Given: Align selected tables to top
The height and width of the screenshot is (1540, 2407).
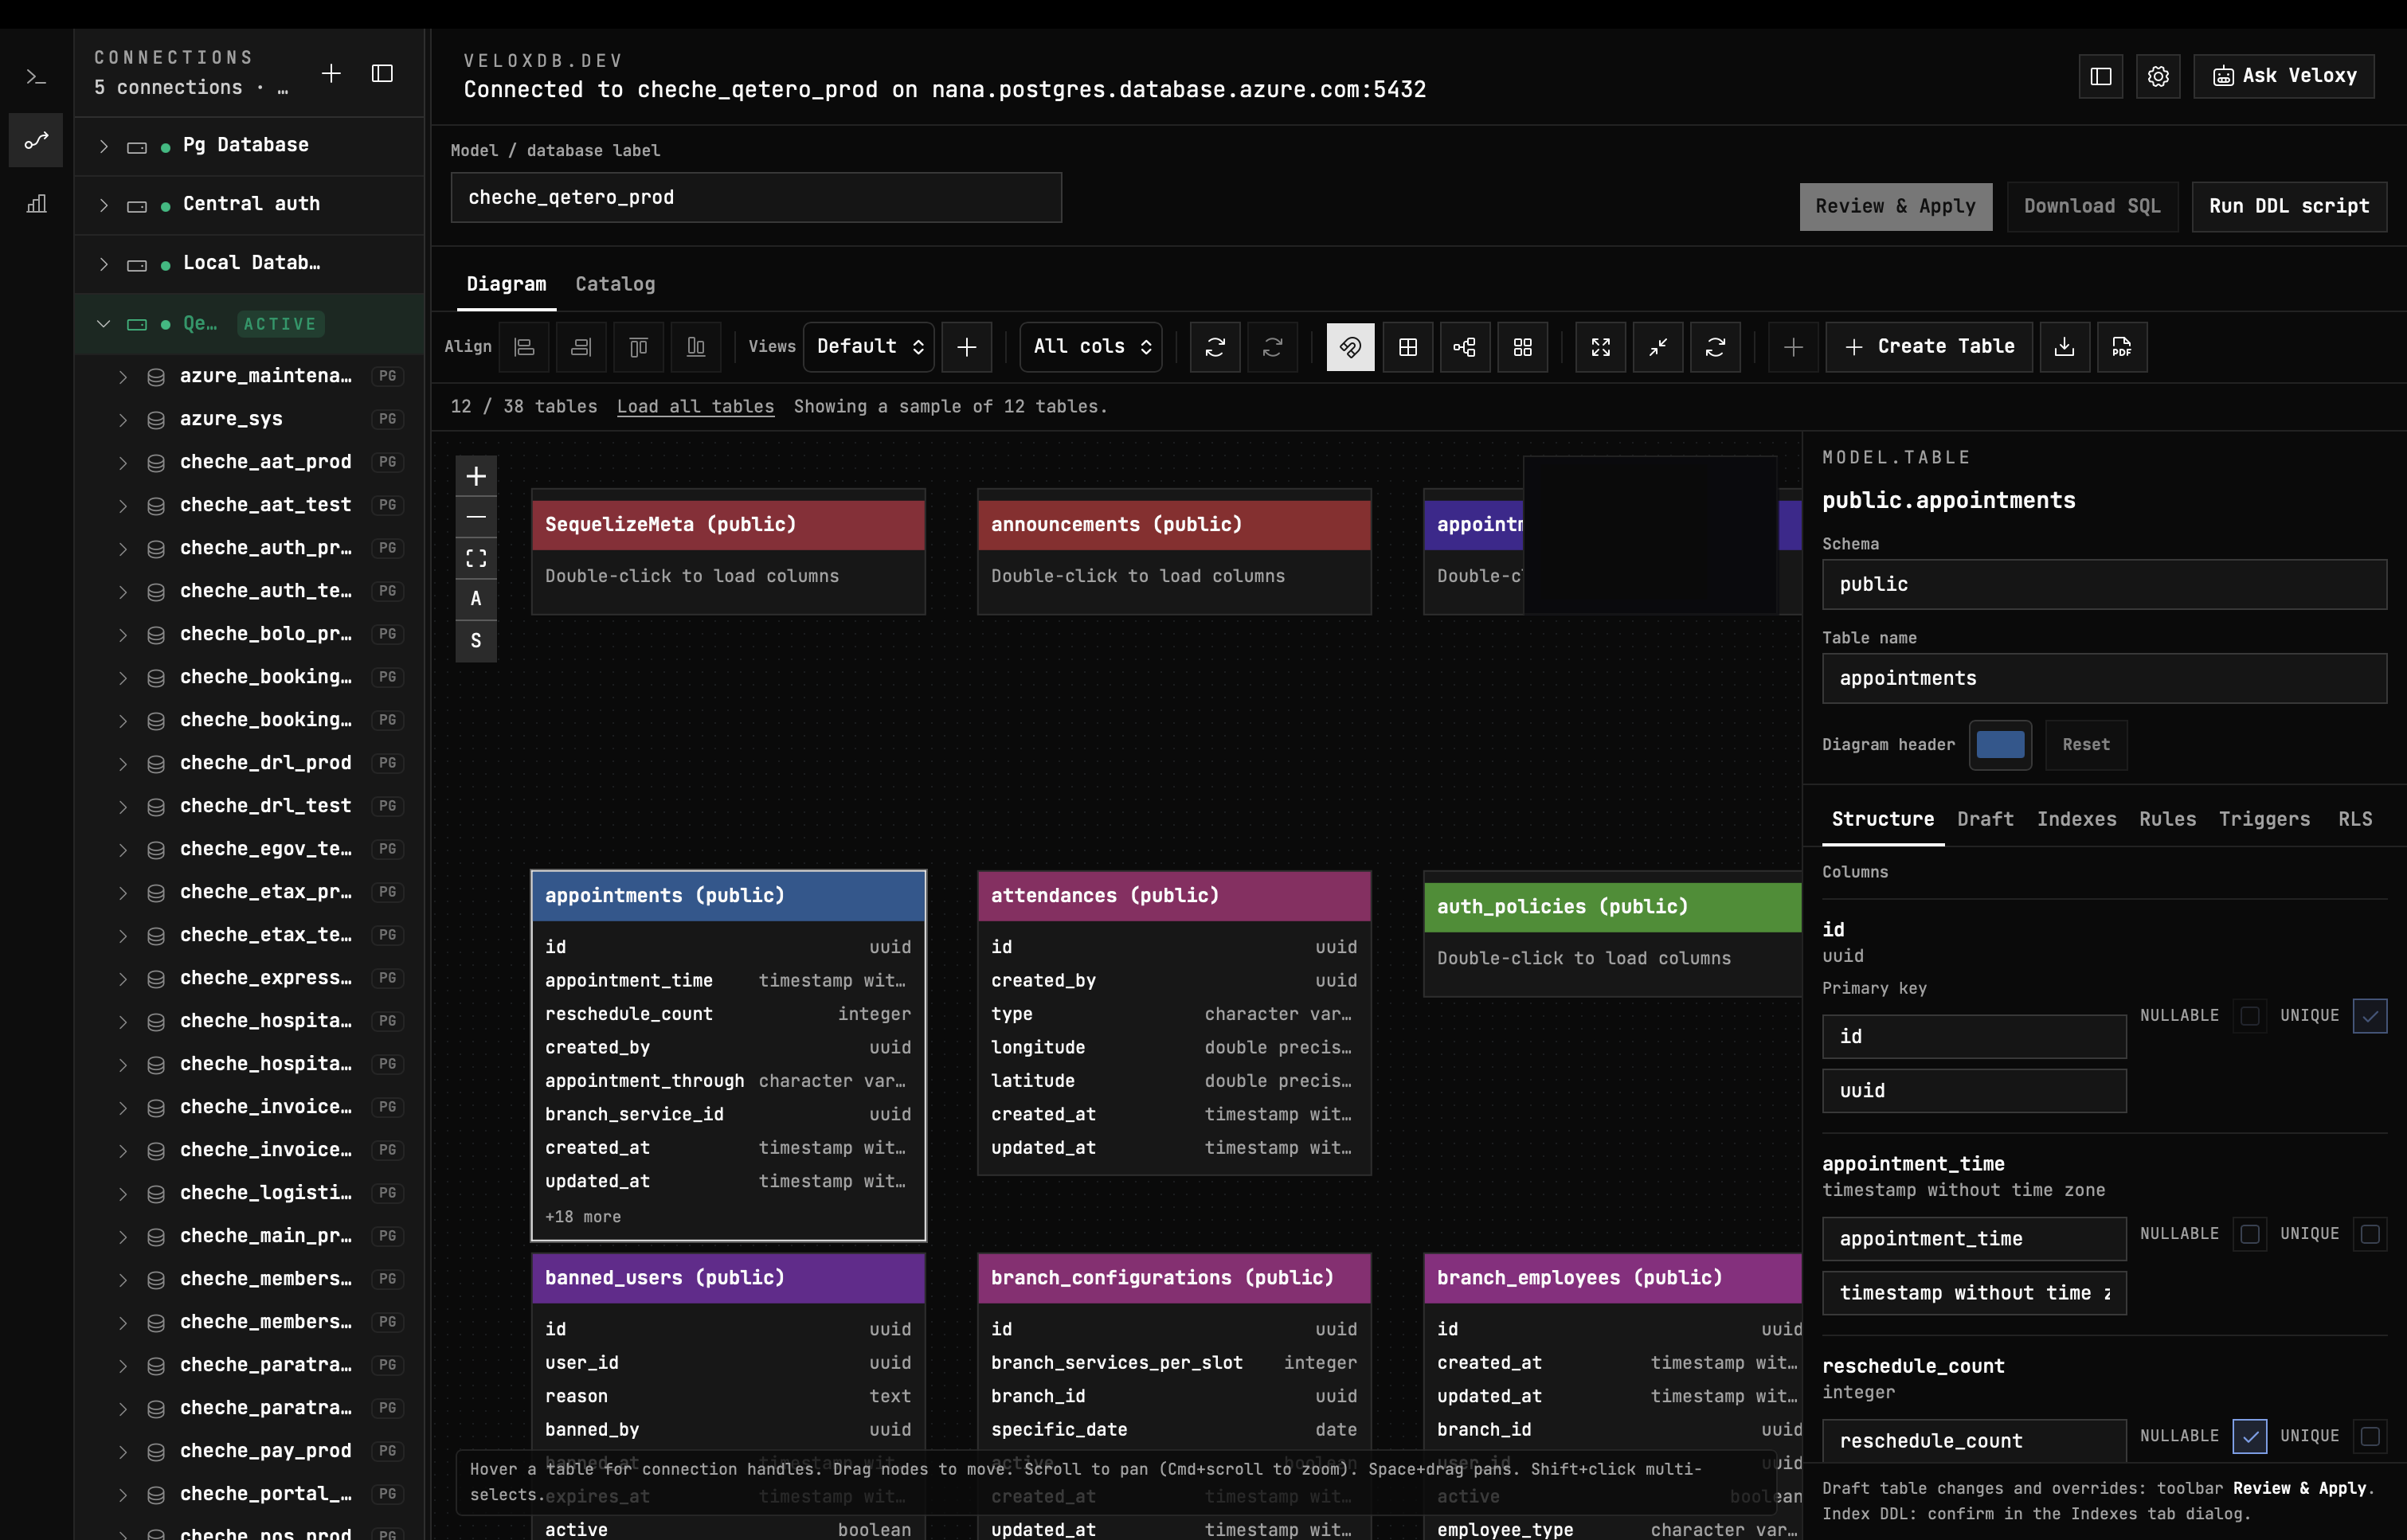Looking at the screenshot, I should [638, 347].
